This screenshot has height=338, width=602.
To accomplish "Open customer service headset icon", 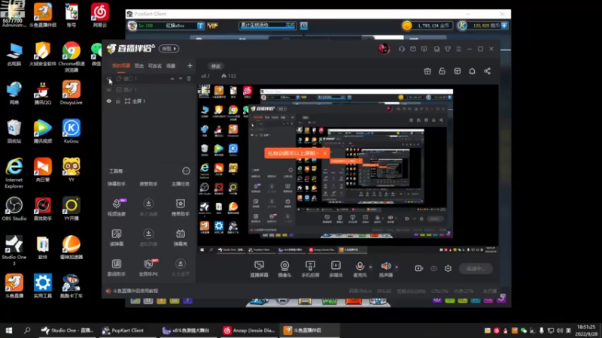I will point(402,49).
